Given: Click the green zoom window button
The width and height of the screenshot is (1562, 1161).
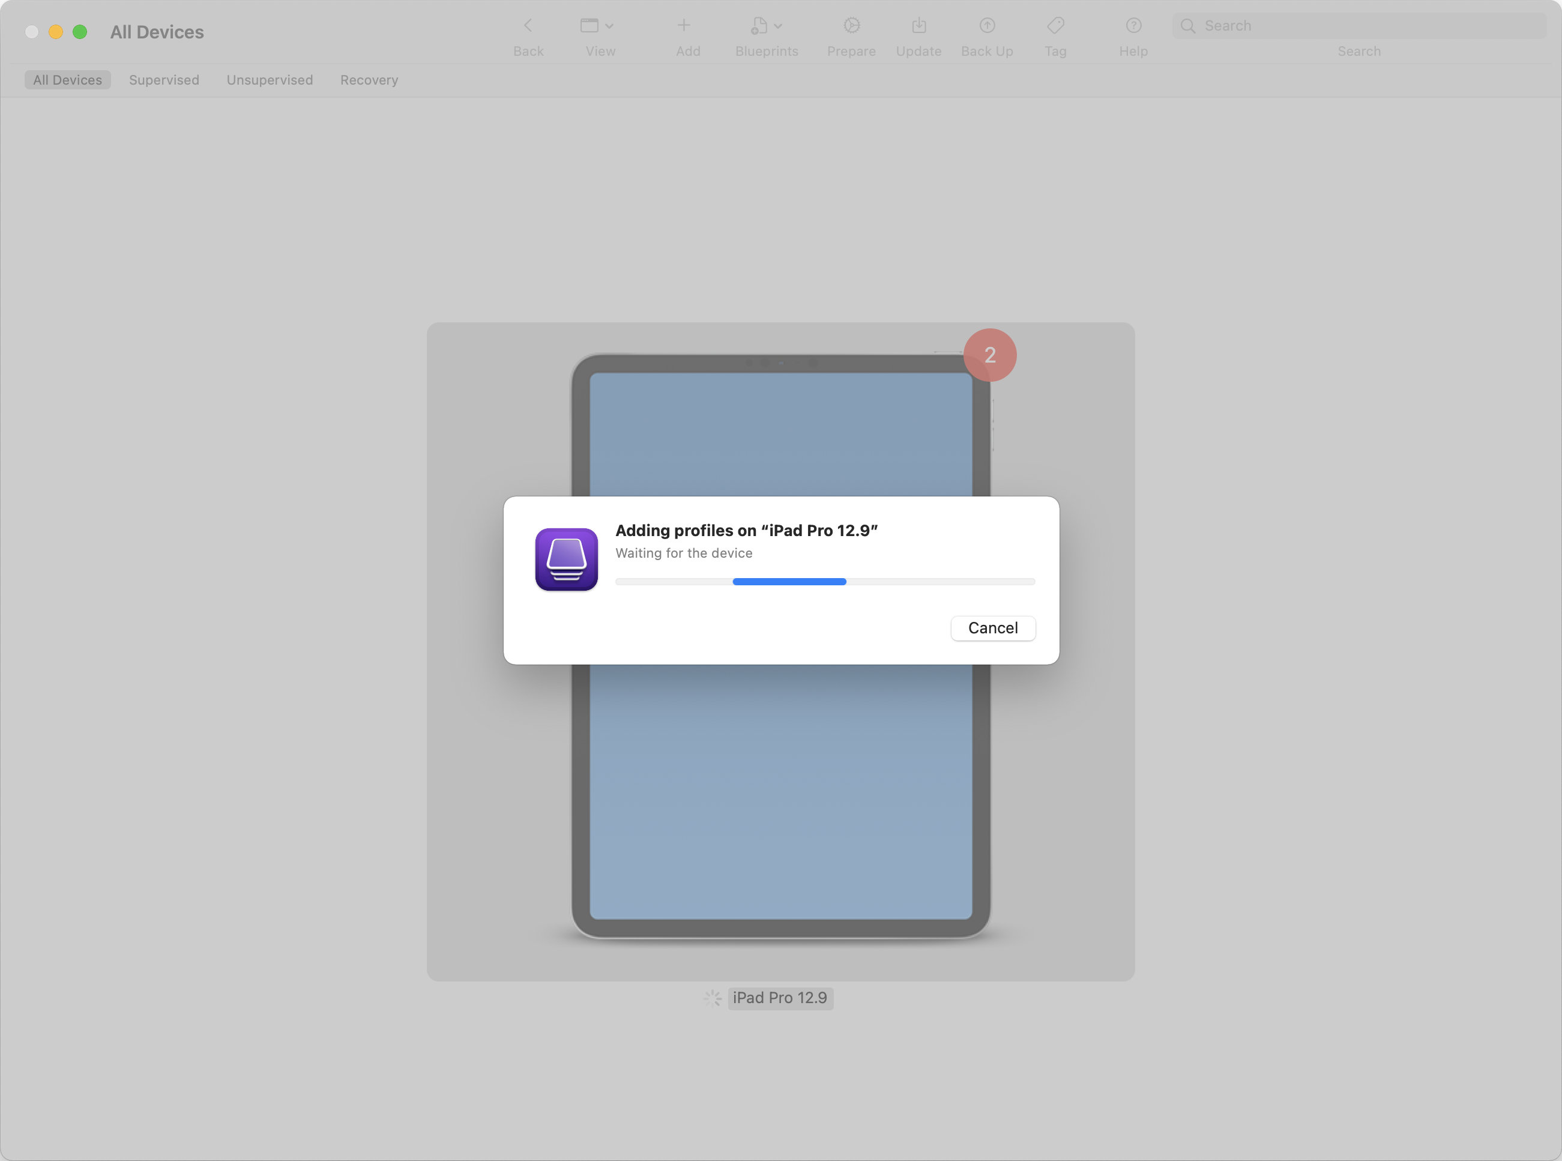Looking at the screenshot, I should click(80, 32).
